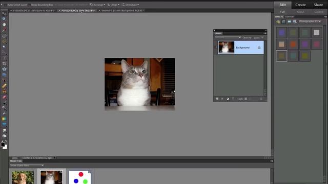Open the effects category dropdown
The image size is (328, 184).
[x=310, y=21]
